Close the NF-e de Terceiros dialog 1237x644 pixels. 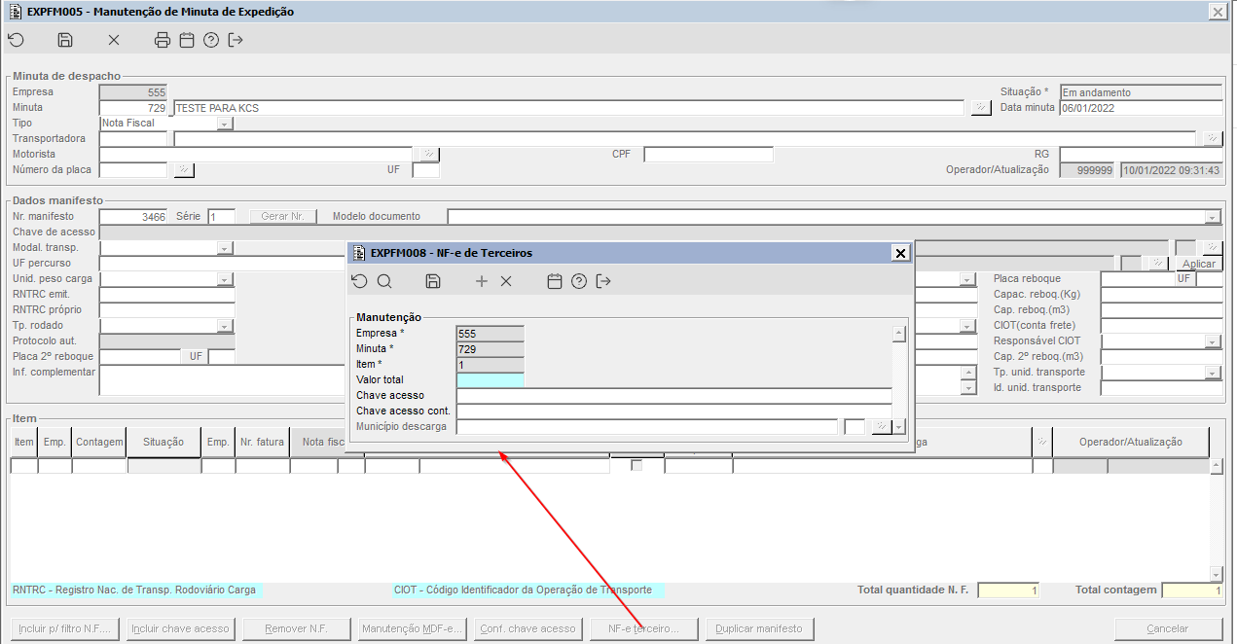tap(900, 253)
